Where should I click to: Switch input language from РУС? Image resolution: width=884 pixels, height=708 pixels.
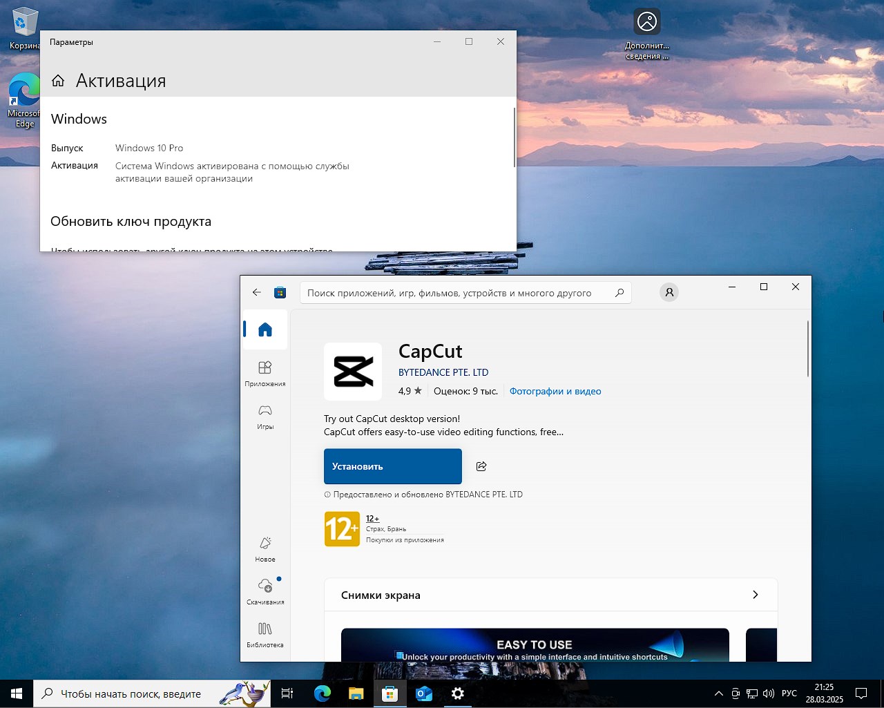click(789, 693)
